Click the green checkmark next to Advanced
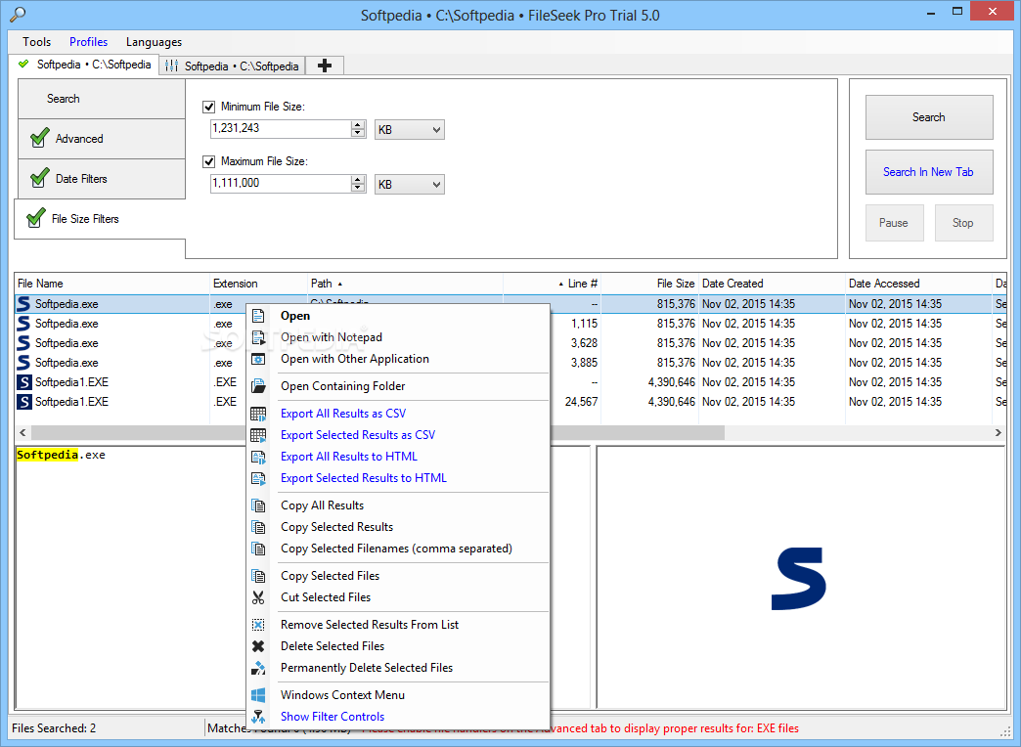Image resolution: width=1021 pixels, height=747 pixels. pos(40,138)
